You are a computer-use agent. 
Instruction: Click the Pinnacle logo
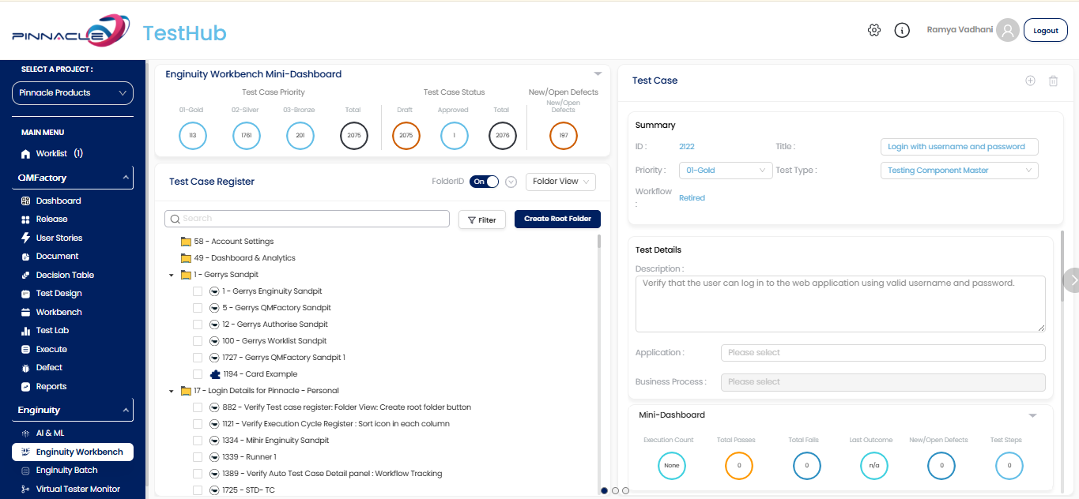point(70,32)
